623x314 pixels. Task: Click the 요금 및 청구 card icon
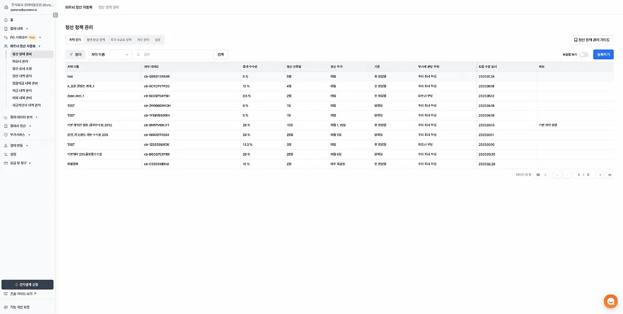tap(6, 163)
